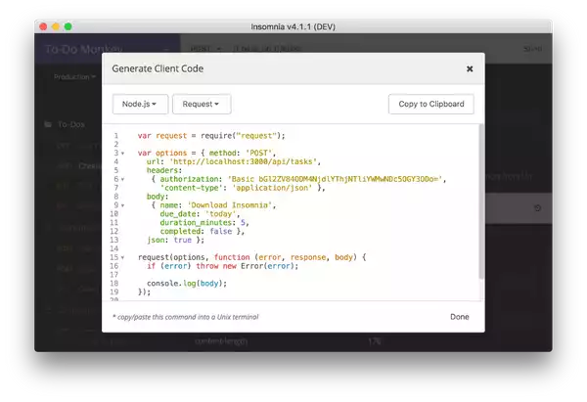Click the throw new Error line

tap(223, 266)
